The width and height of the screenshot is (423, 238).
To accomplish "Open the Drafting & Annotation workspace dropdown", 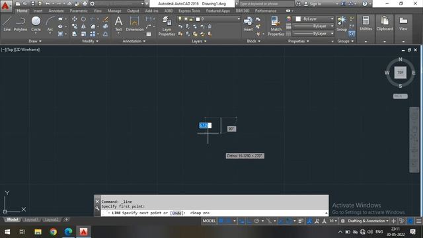I will click(x=368, y=221).
